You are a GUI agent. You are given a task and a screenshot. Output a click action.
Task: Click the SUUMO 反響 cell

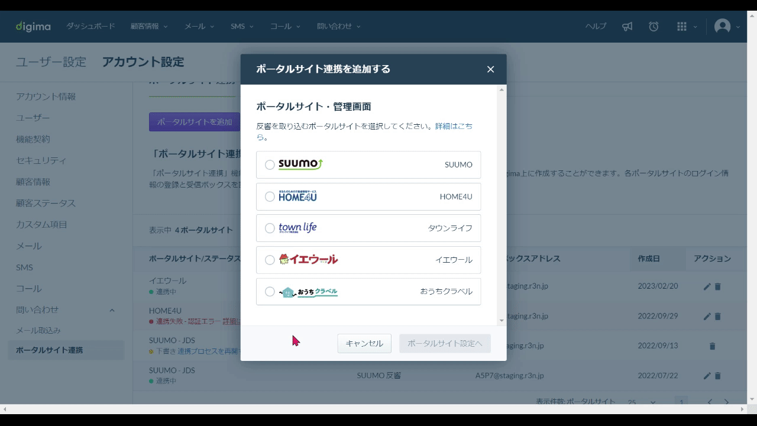(x=379, y=376)
